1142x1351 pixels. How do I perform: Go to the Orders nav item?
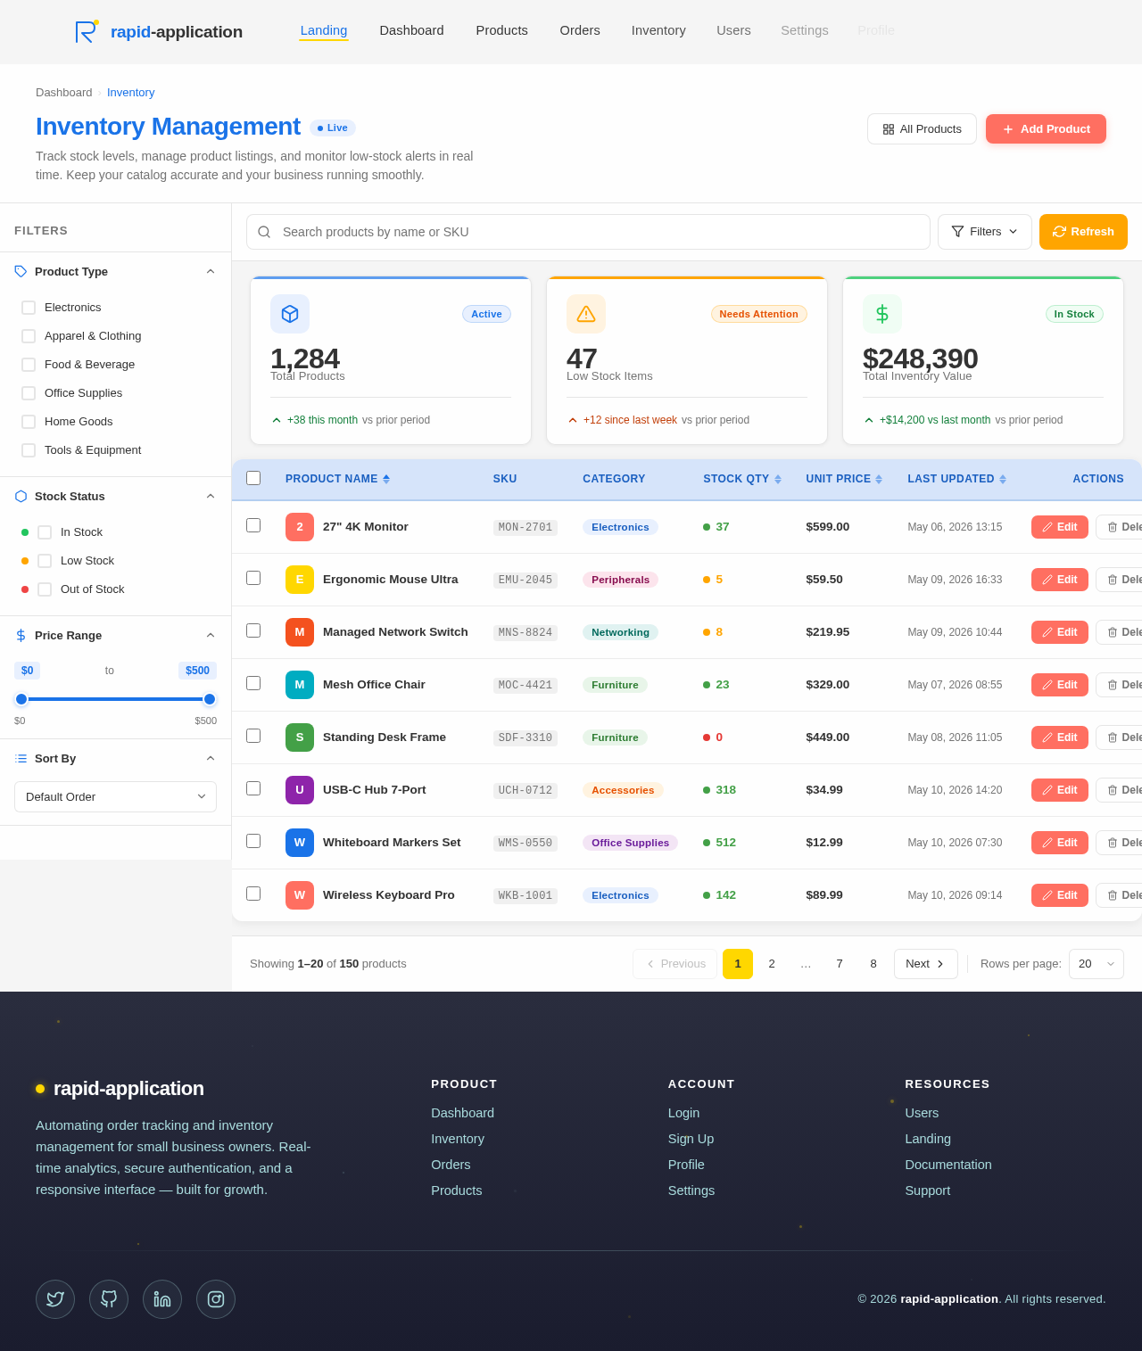point(580,30)
